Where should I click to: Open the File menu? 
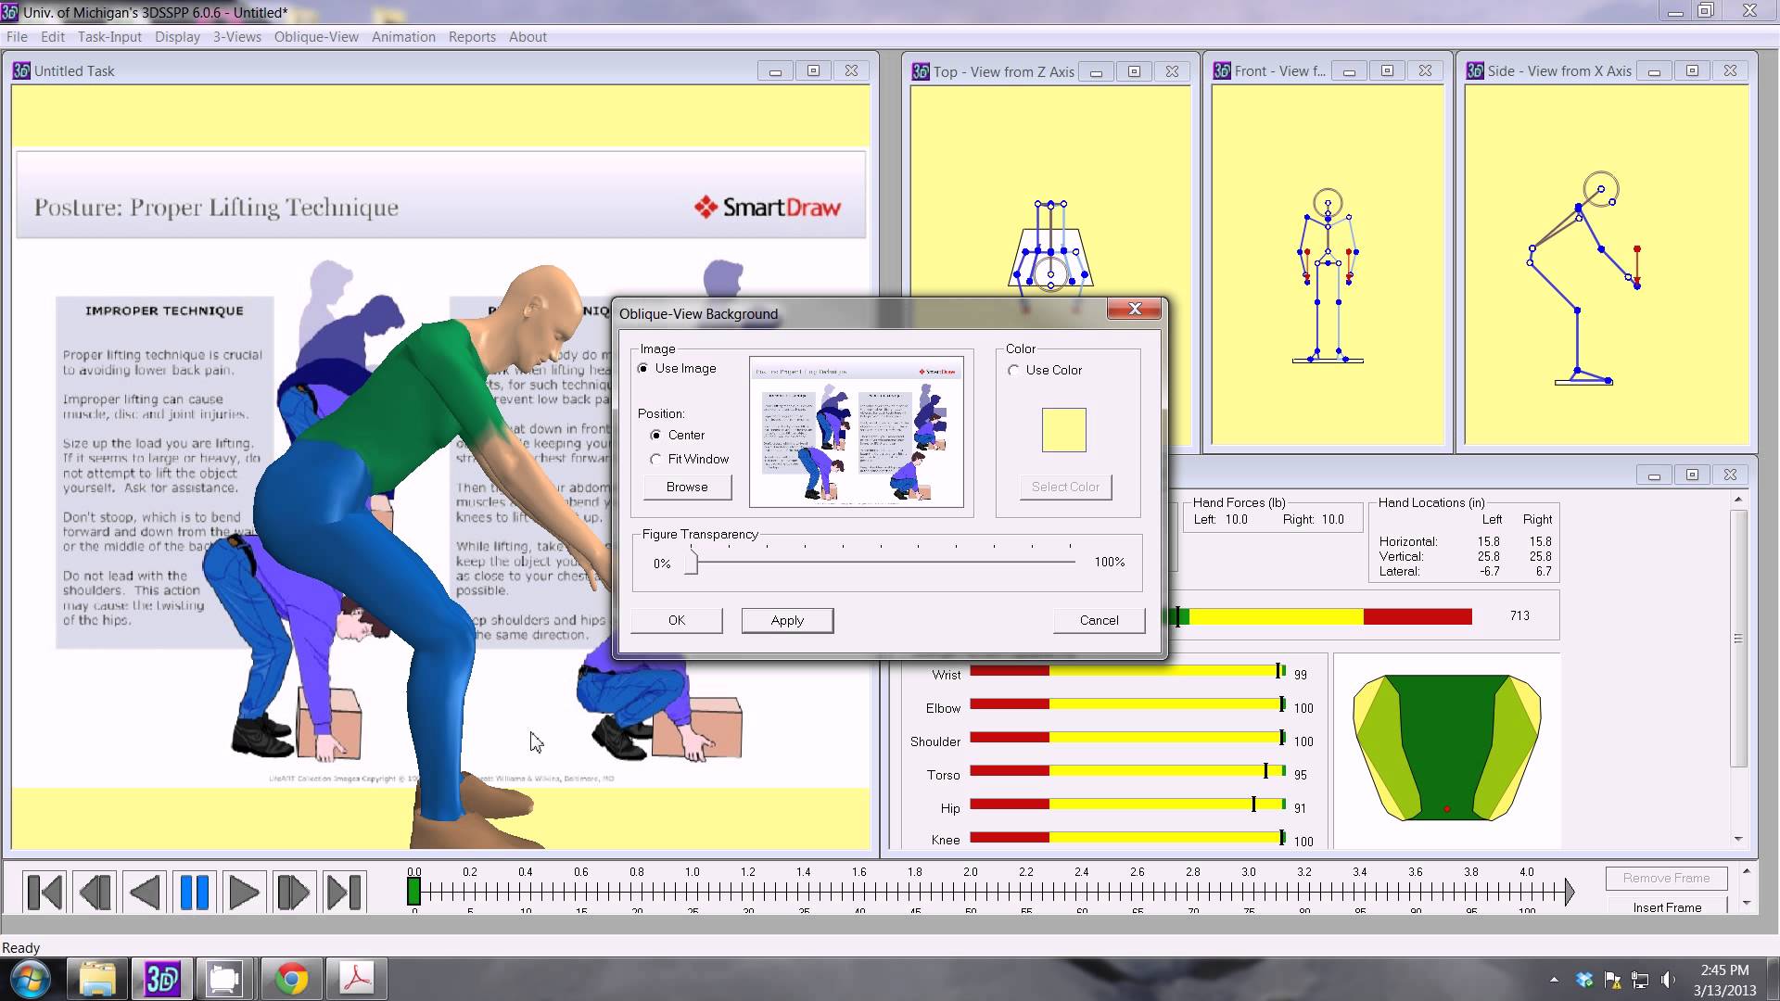click(17, 37)
